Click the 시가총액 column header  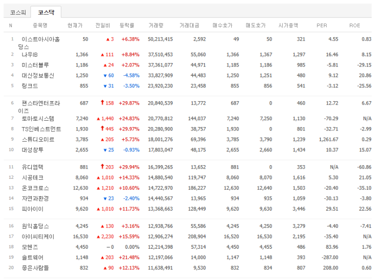(x=289, y=25)
